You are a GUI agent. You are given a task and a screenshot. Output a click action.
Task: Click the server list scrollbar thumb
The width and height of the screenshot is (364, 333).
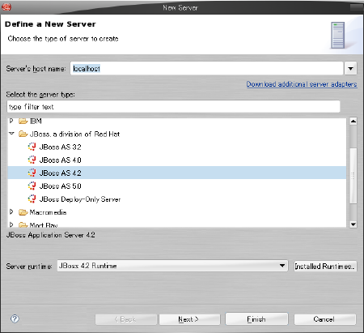click(353, 176)
